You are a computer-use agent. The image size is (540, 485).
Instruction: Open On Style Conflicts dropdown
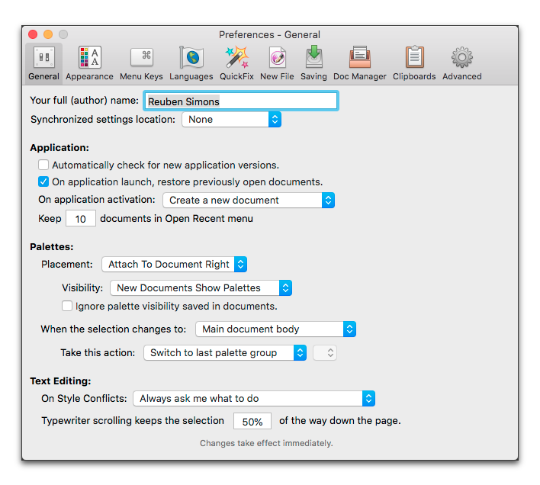pos(254,398)
